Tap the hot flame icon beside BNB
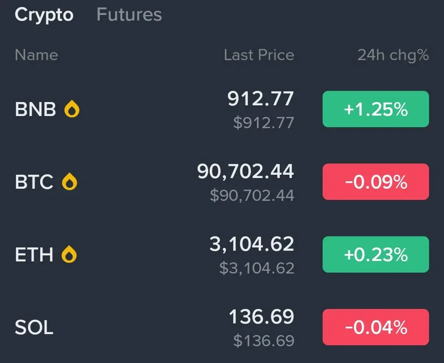 click(x=72, y=109)
